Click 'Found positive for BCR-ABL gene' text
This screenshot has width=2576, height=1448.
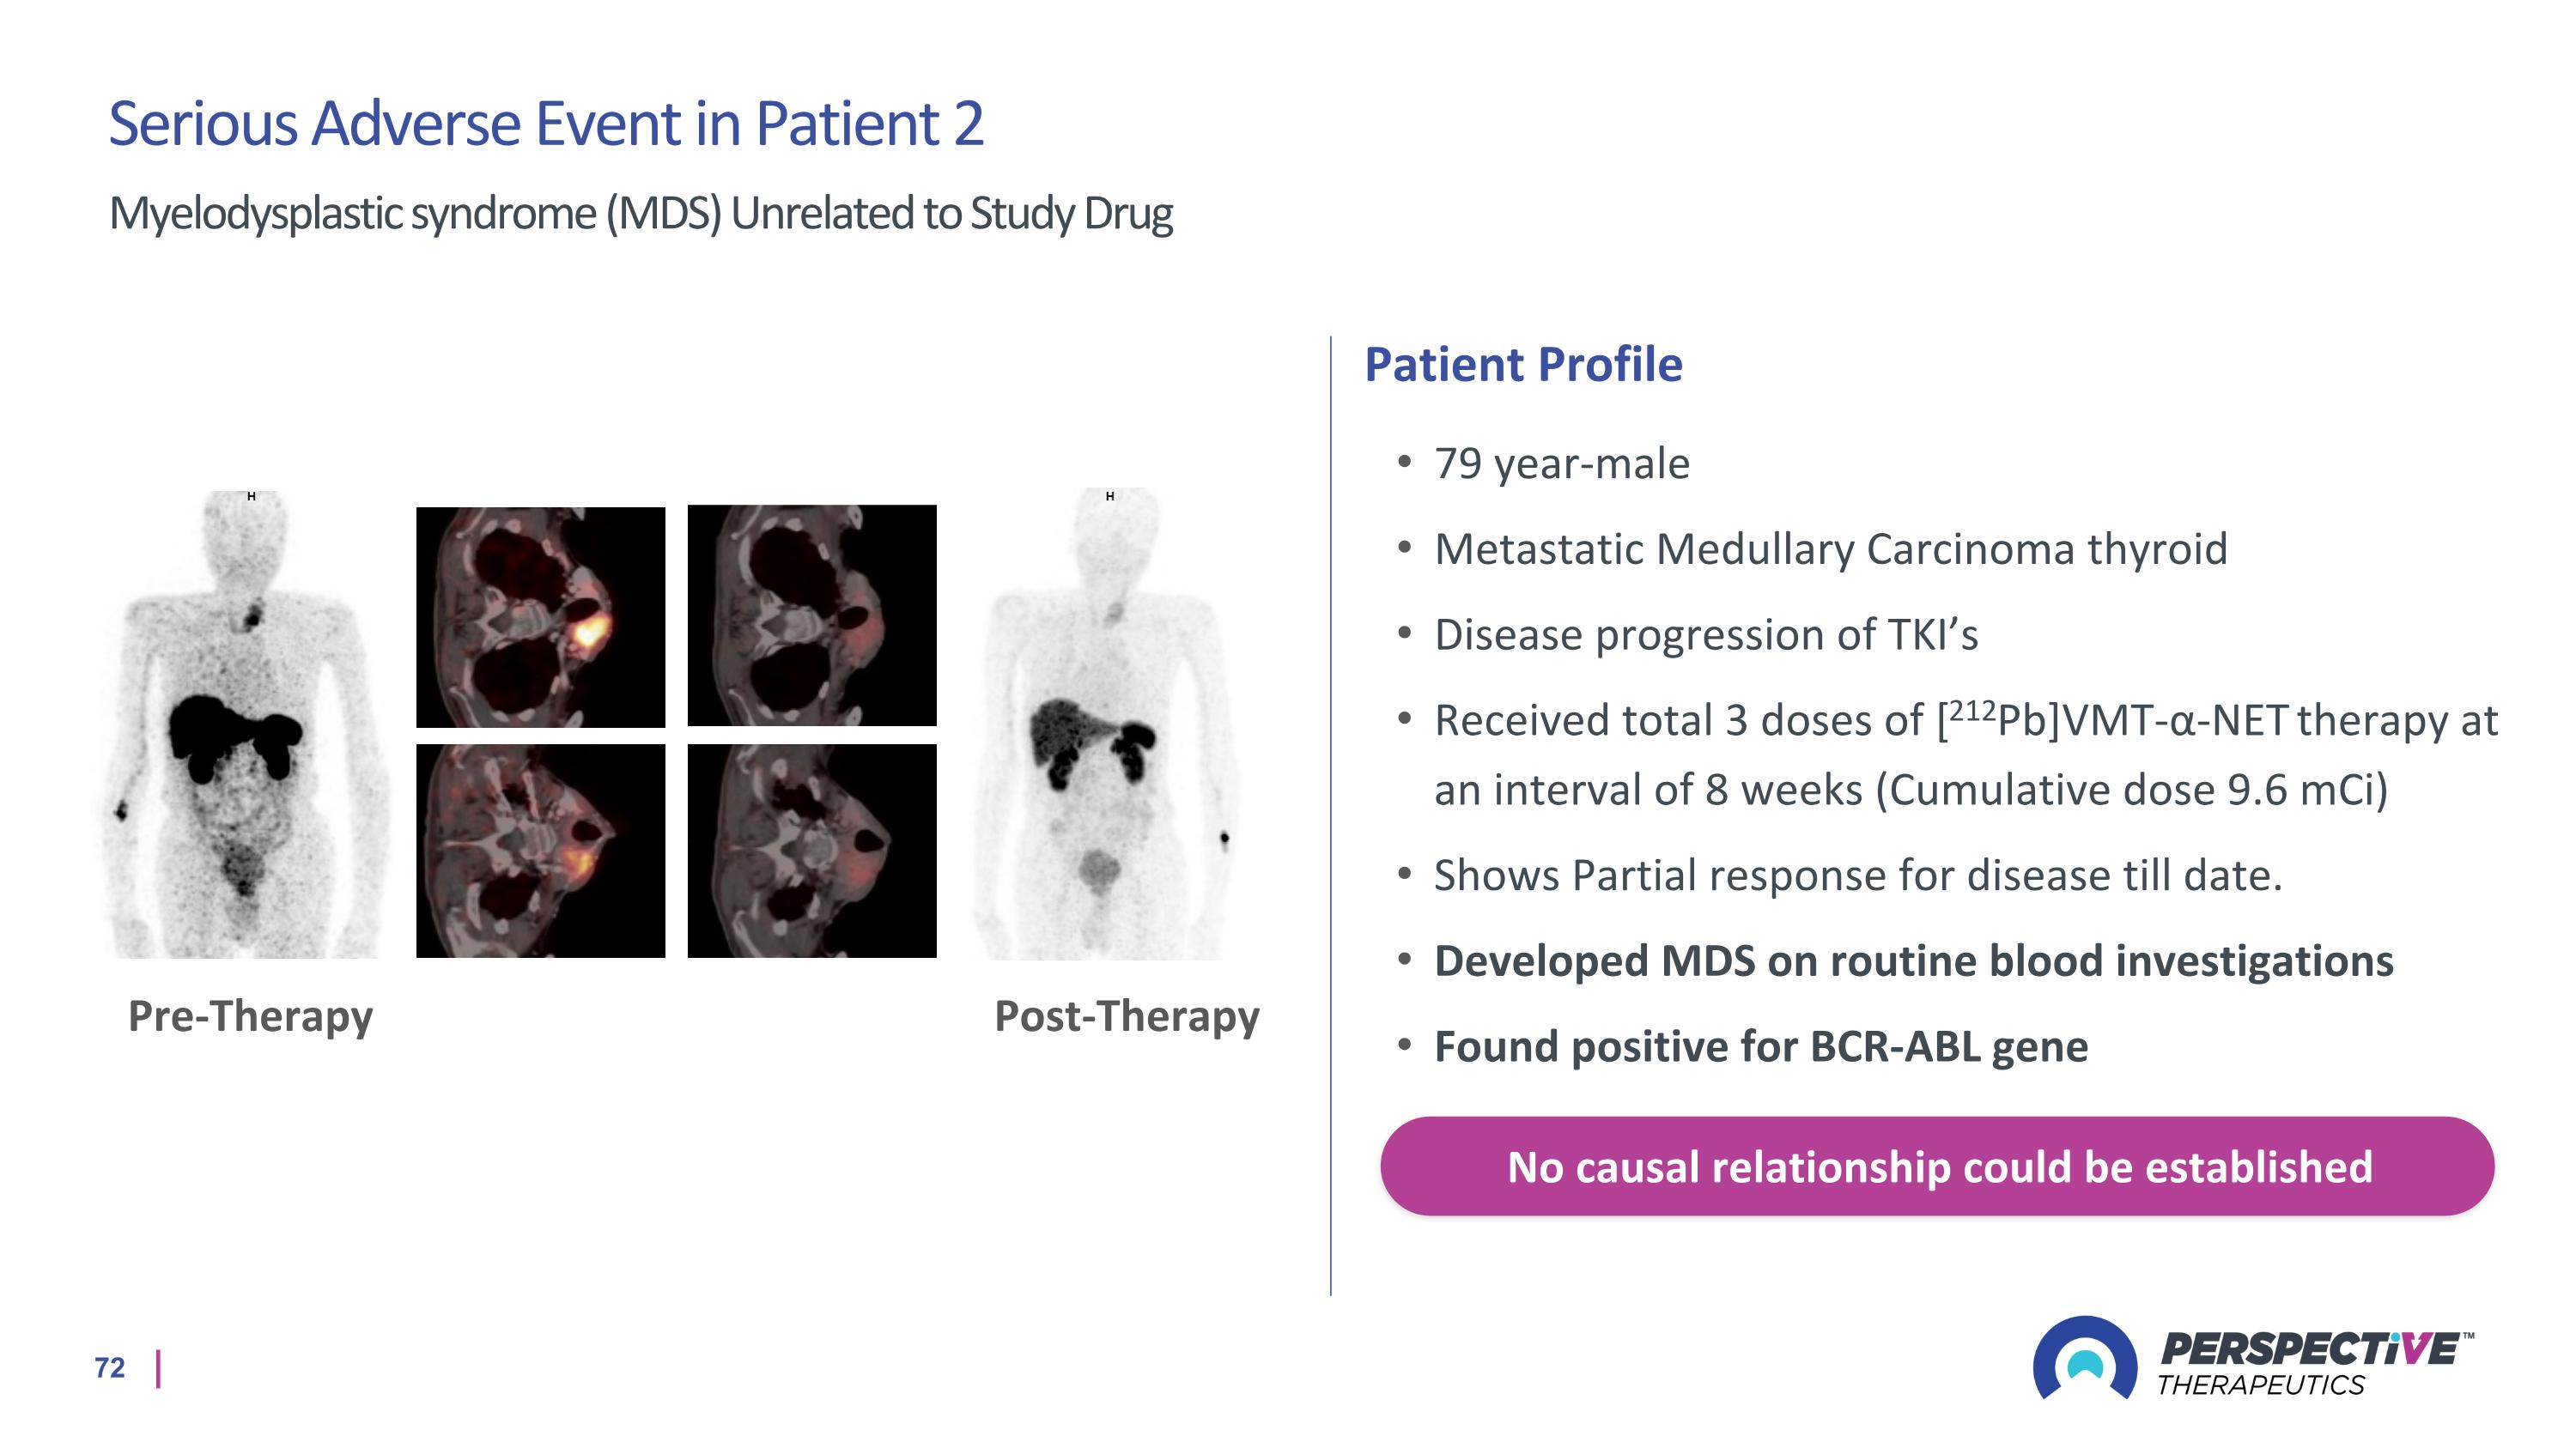pos(1761,1046)
